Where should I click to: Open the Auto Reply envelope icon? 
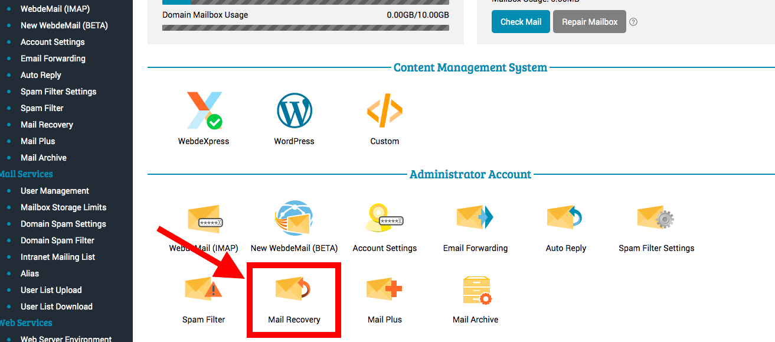[565, 219]
